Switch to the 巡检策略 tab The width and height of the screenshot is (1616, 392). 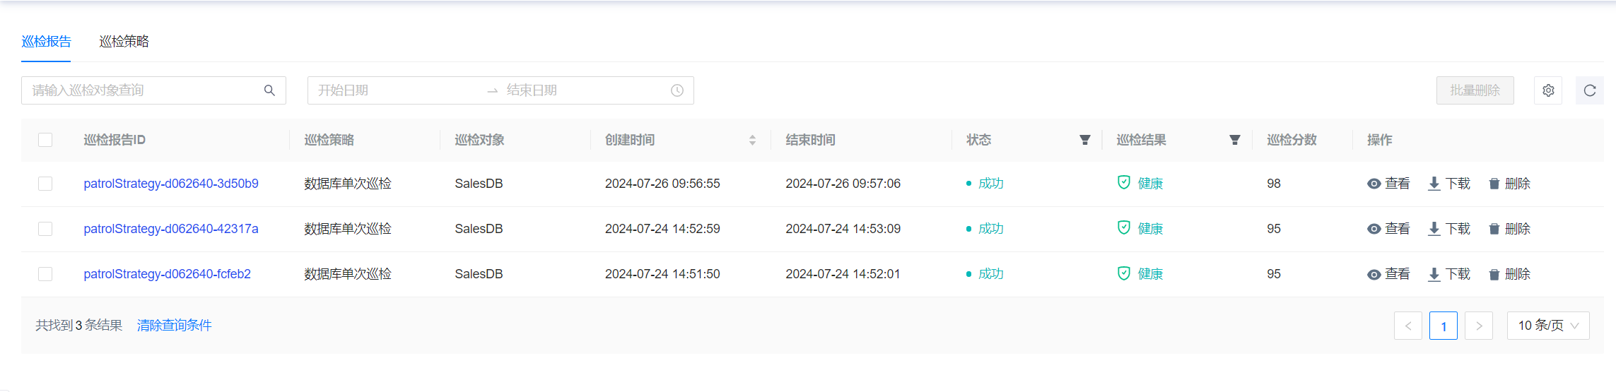click(x=124, y=42)
